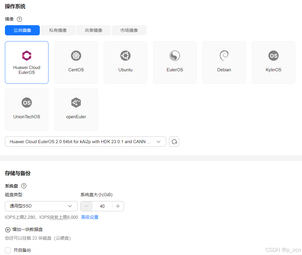Screen dimensions: 302x255
Task: Switch to 共享镜像 tab
Action: [x=94, y=30]
